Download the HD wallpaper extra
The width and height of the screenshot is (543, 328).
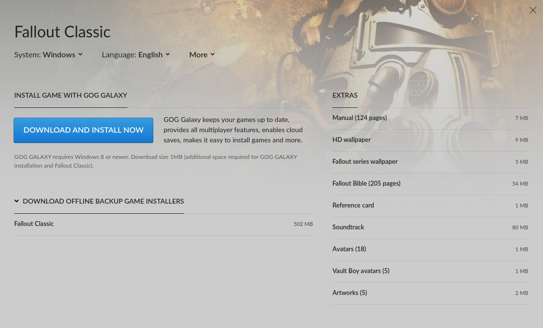430,140
